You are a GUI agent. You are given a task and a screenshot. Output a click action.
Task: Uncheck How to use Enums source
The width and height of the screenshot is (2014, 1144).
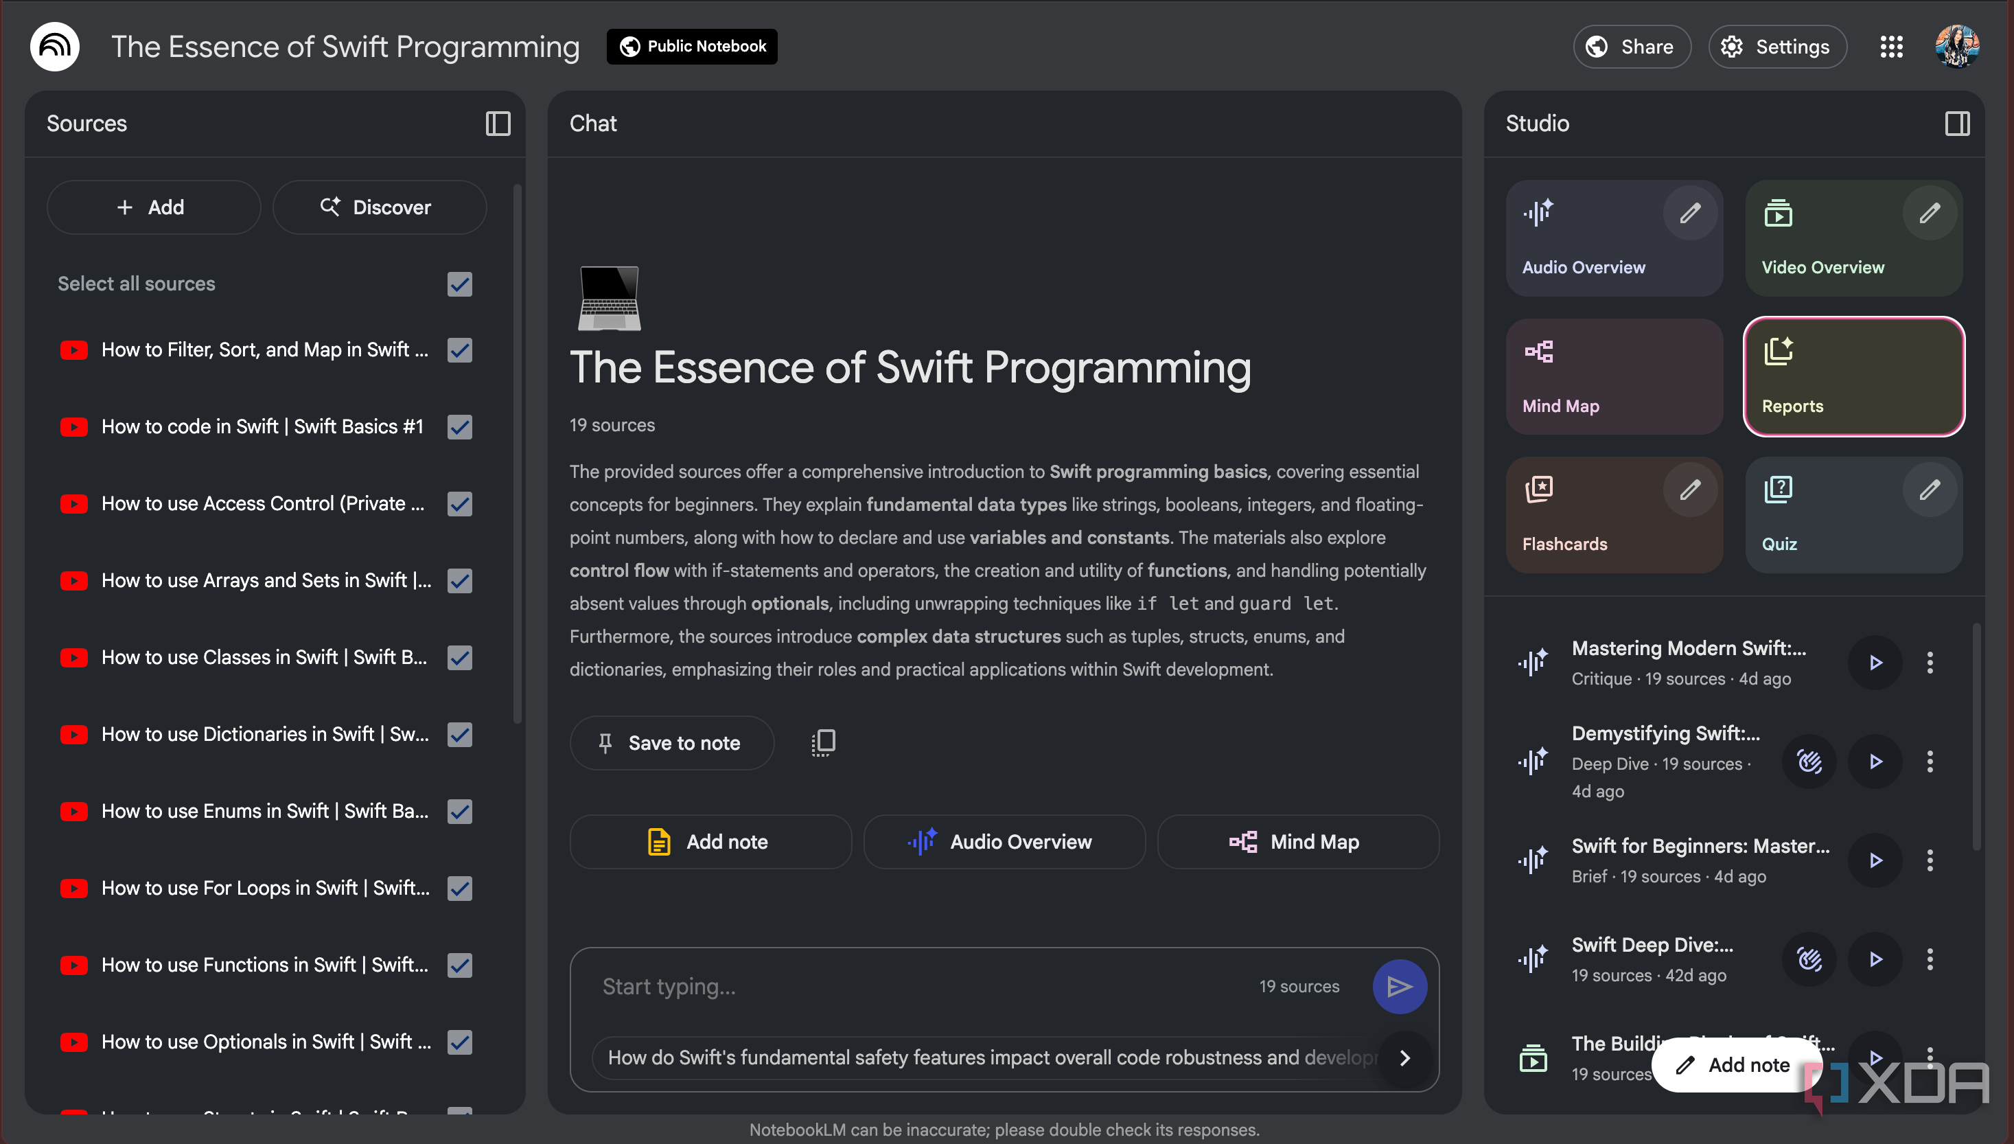click(x=459, y=811)
